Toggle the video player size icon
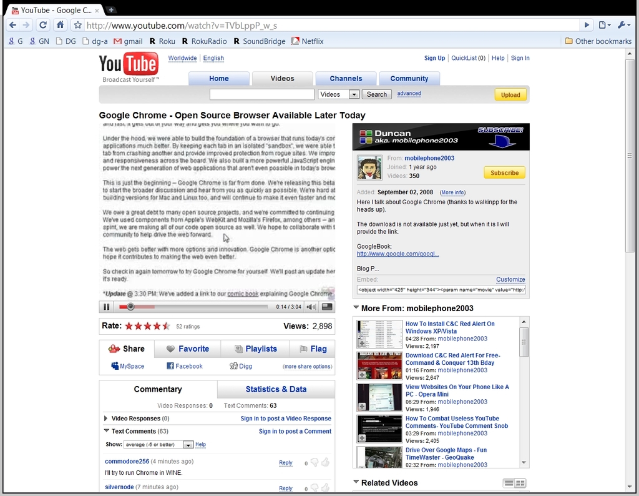The height and width of the screenshot is (496, 639). [327, 307]
